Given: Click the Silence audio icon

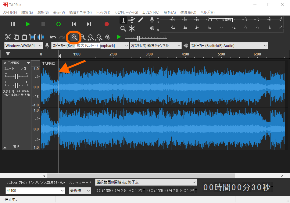Looking at the screenshot, I should click(41, 37).
